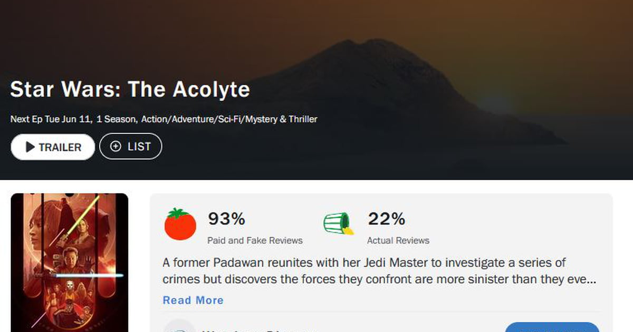Screen dimensions: 633x332
Task: Click the green popcorn bucket icon
Action: (338, 223)
